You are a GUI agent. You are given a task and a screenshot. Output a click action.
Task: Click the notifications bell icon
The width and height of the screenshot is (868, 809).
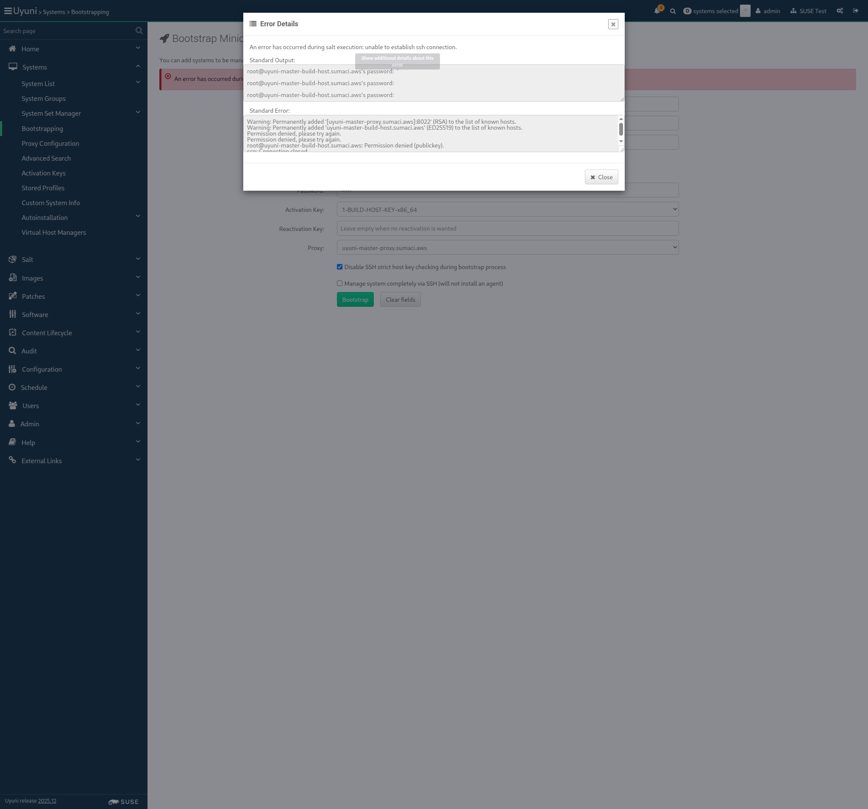(x=657, y=11)
